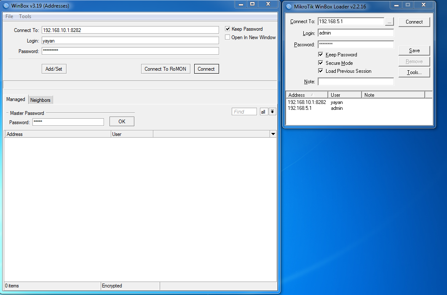Click the Save button in Loader
The image size is (447, 295).
[x=414, y=50]
